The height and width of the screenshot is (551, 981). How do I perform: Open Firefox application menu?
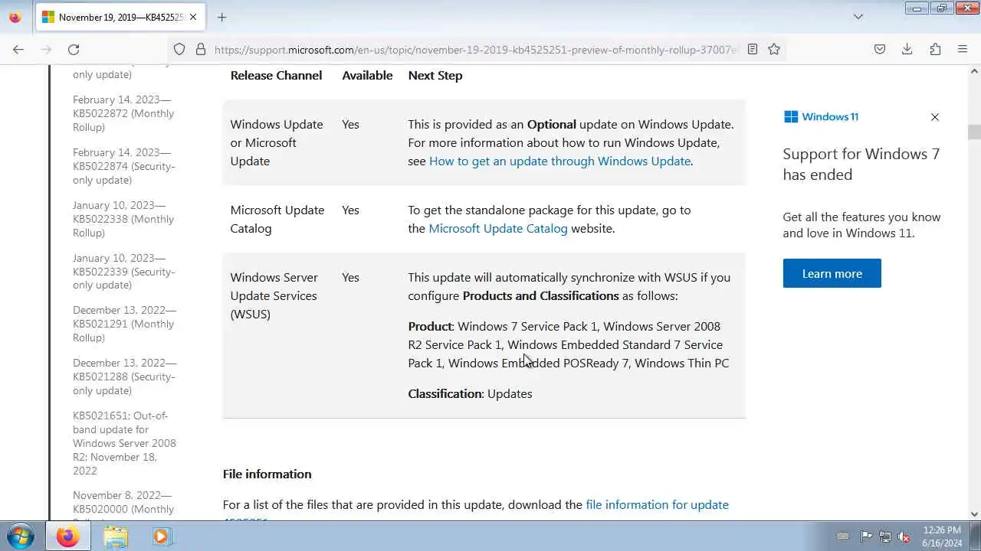[x=963, y=49]
